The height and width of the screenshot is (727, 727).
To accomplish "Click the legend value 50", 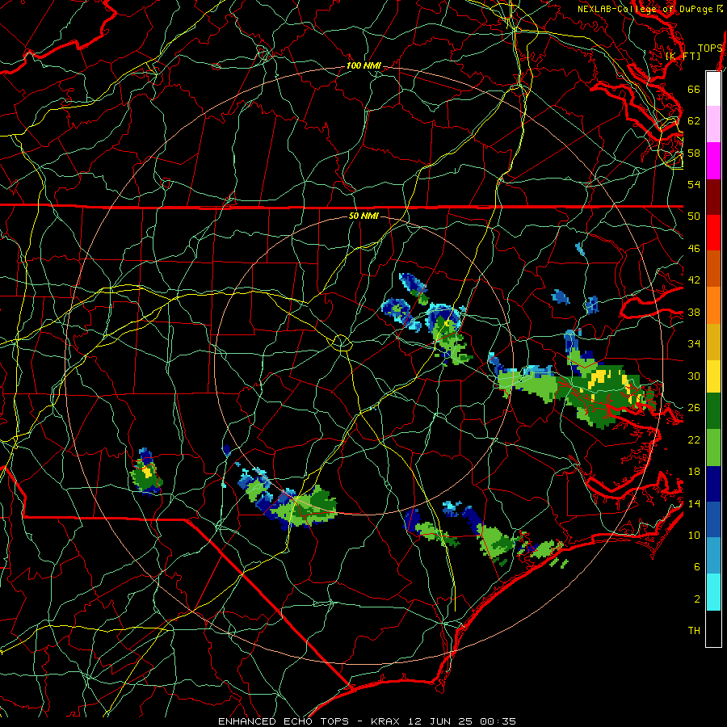I will pos(694,216).
